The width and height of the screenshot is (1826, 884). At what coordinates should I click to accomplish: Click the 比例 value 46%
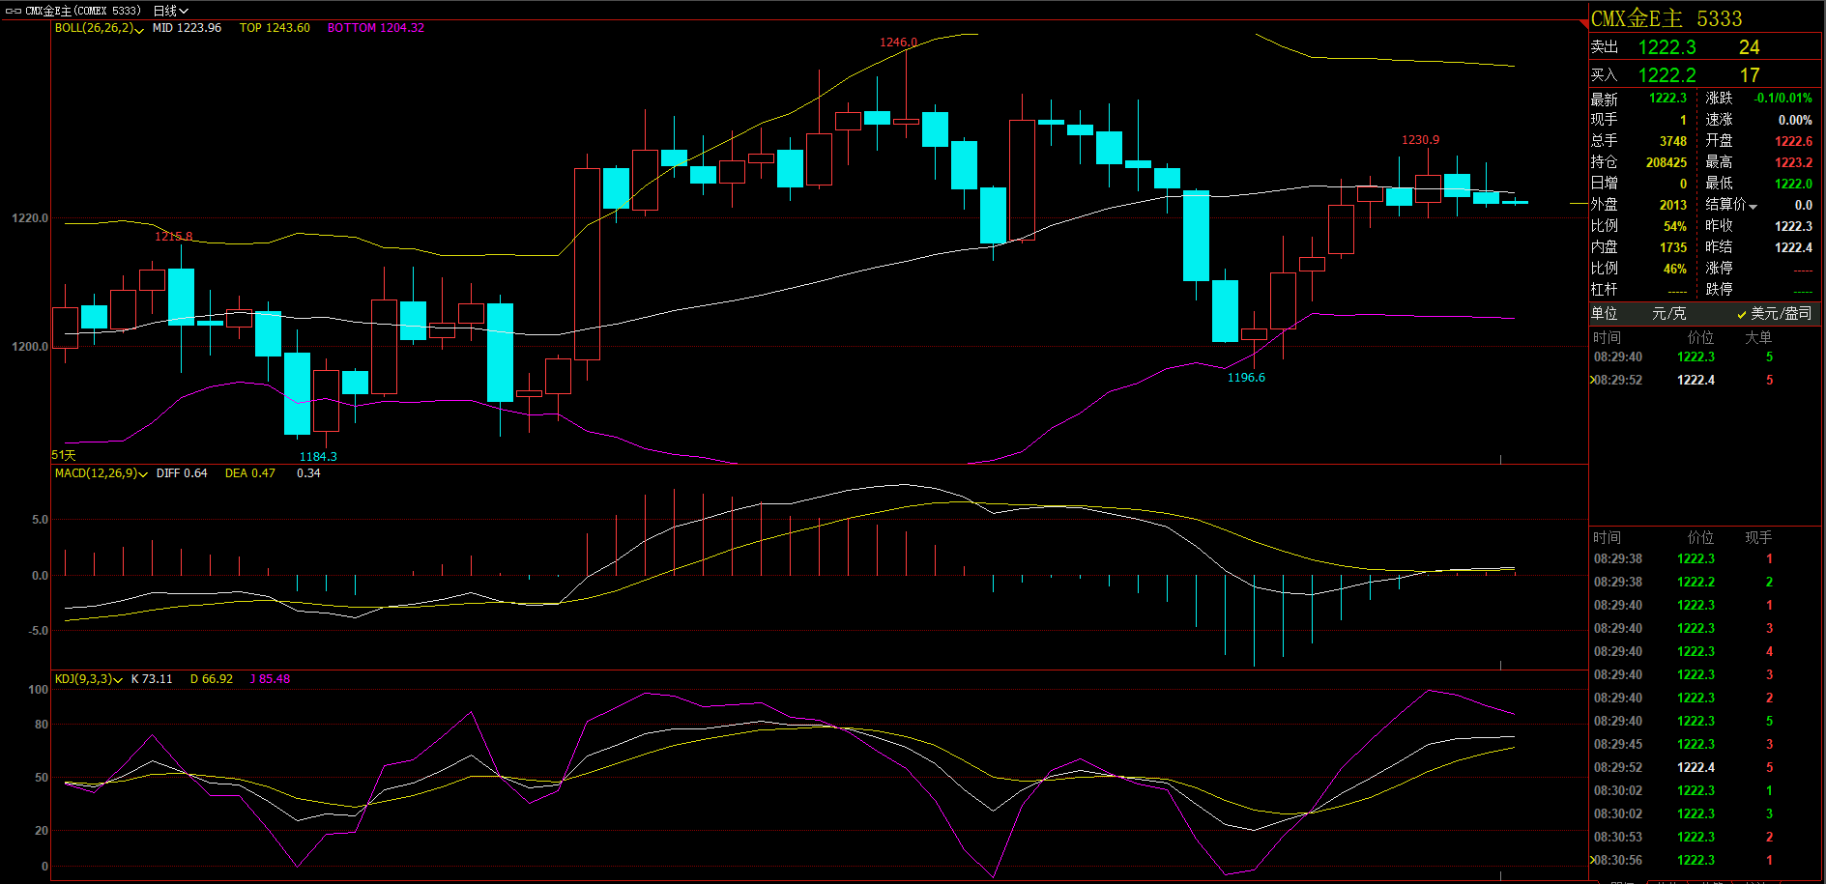coord(1674,269)
